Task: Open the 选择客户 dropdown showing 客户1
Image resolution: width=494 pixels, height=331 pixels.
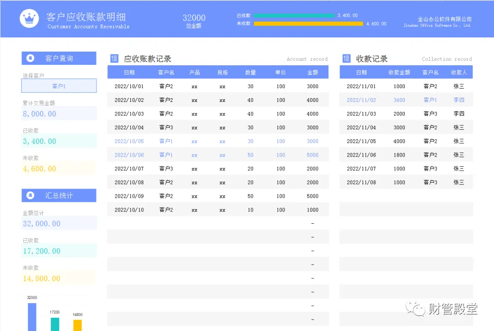Action: pos(59,86)
